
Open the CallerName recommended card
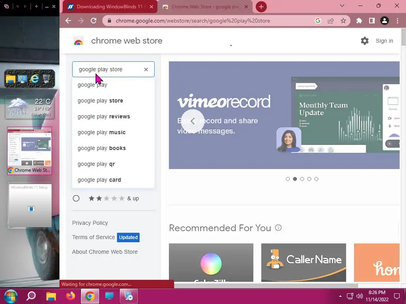(303, 262)
